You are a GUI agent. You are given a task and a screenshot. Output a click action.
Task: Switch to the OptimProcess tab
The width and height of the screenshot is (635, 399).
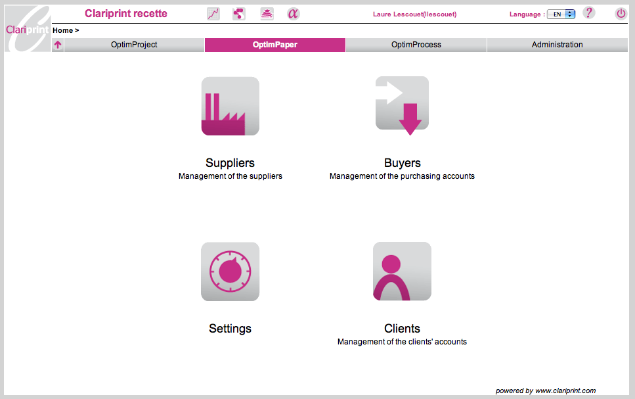[416, 45]
